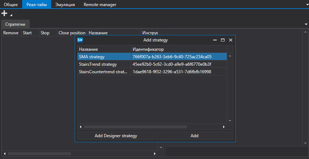Select the Стратегии panel tab
Screen dimensions: 309x159
15,24
